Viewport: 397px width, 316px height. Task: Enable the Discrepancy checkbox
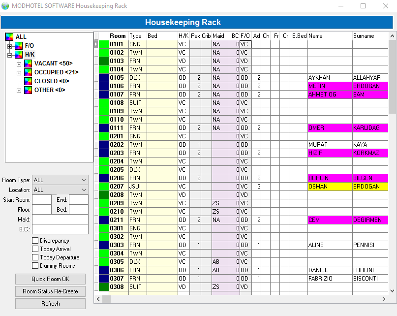click(35, 241)
